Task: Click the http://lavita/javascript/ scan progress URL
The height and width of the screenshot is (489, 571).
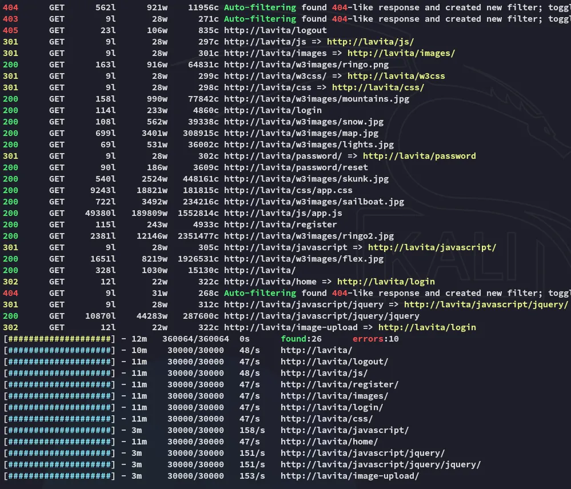Action: (345, 430)
